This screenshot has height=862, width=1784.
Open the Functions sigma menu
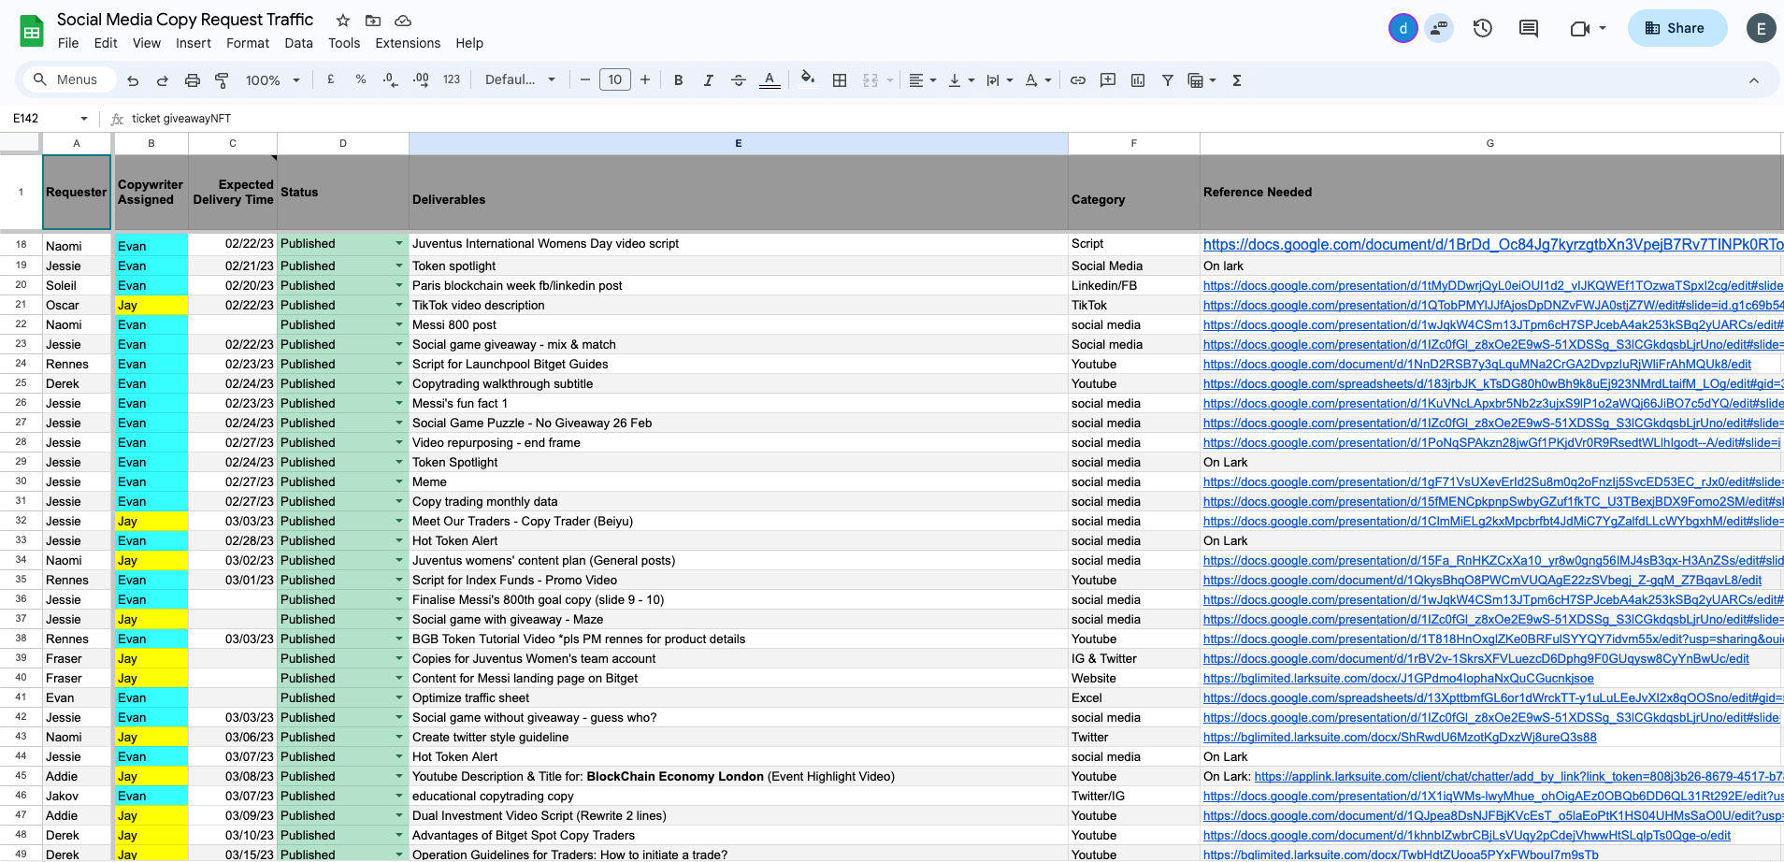1237,80
